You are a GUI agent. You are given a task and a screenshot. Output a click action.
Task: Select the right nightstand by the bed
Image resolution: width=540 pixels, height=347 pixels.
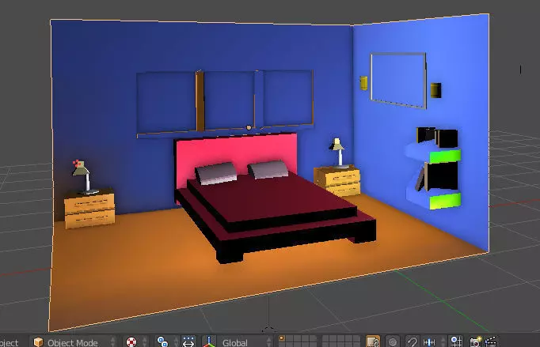(337, 181)
